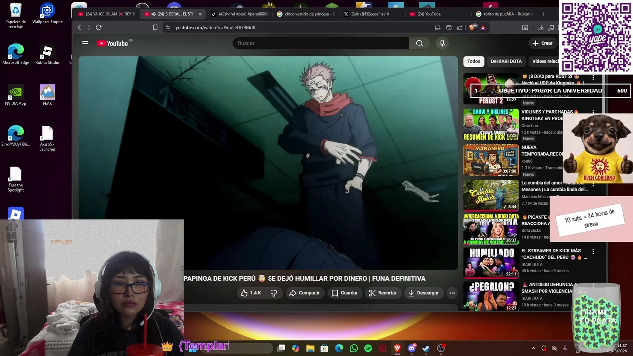Bookmark this page in address bar
633x356 pixels.
pyautogui.click(x=155, y=27)
